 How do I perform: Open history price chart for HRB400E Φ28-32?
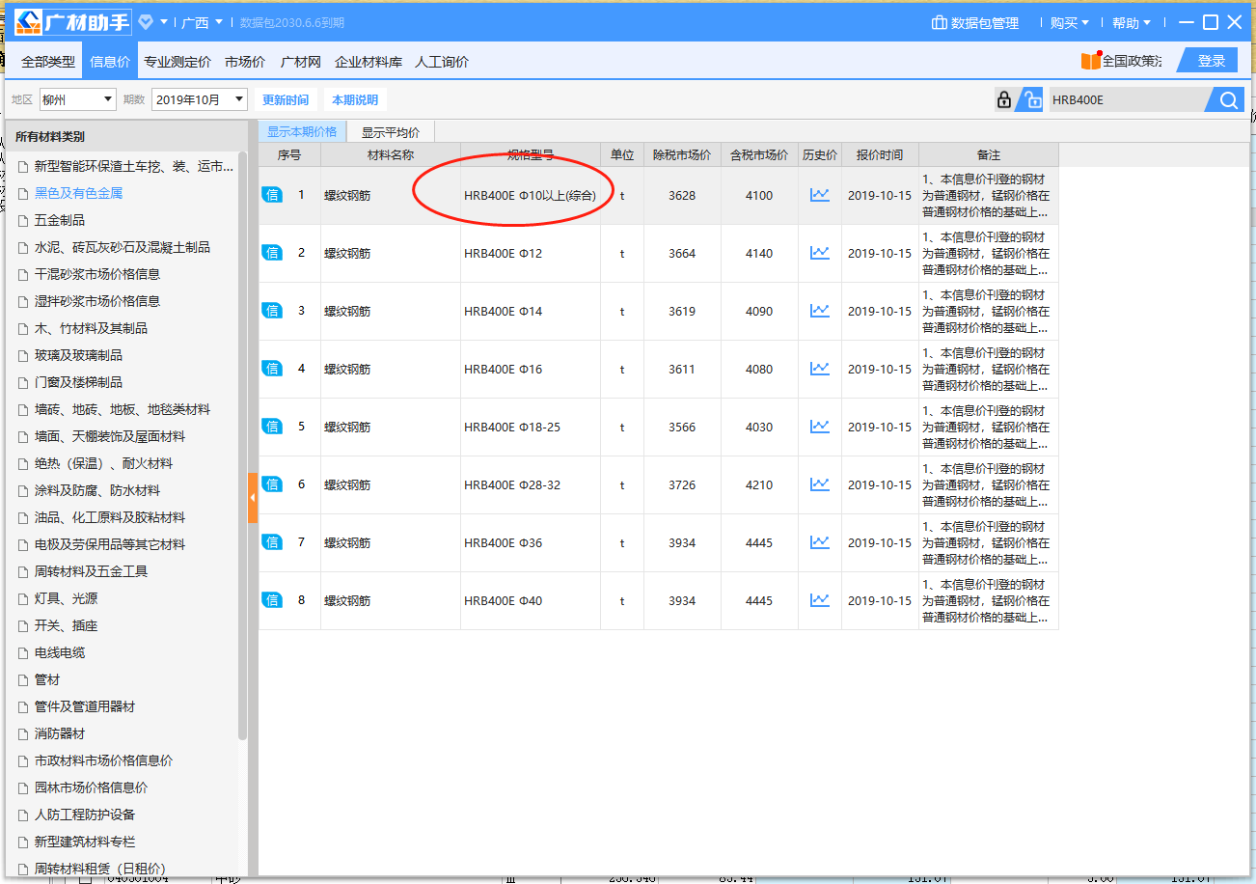point(820,484)
